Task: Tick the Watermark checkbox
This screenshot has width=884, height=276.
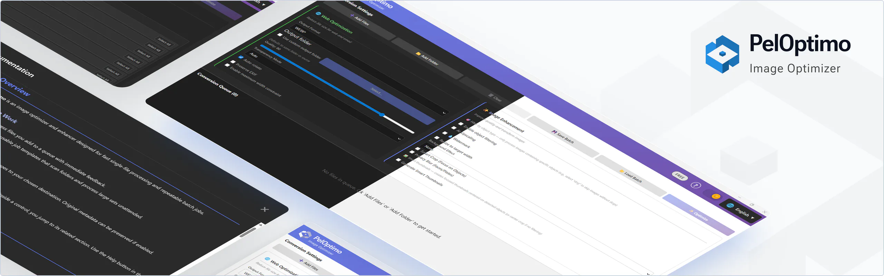Action: pyautogui.click(x=445, y=133)
